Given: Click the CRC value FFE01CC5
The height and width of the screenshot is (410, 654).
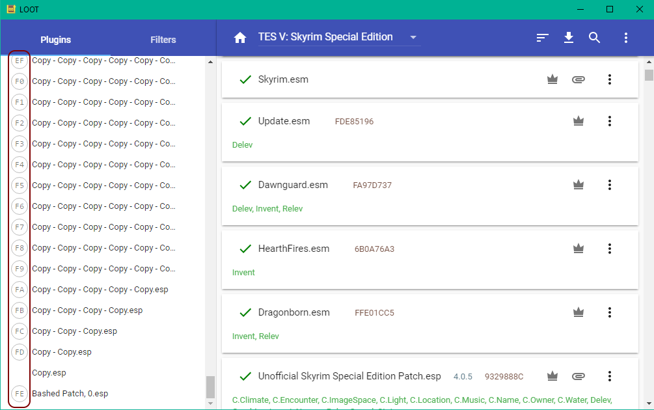Looking at the screenshot, I should (x=374, y=313).
